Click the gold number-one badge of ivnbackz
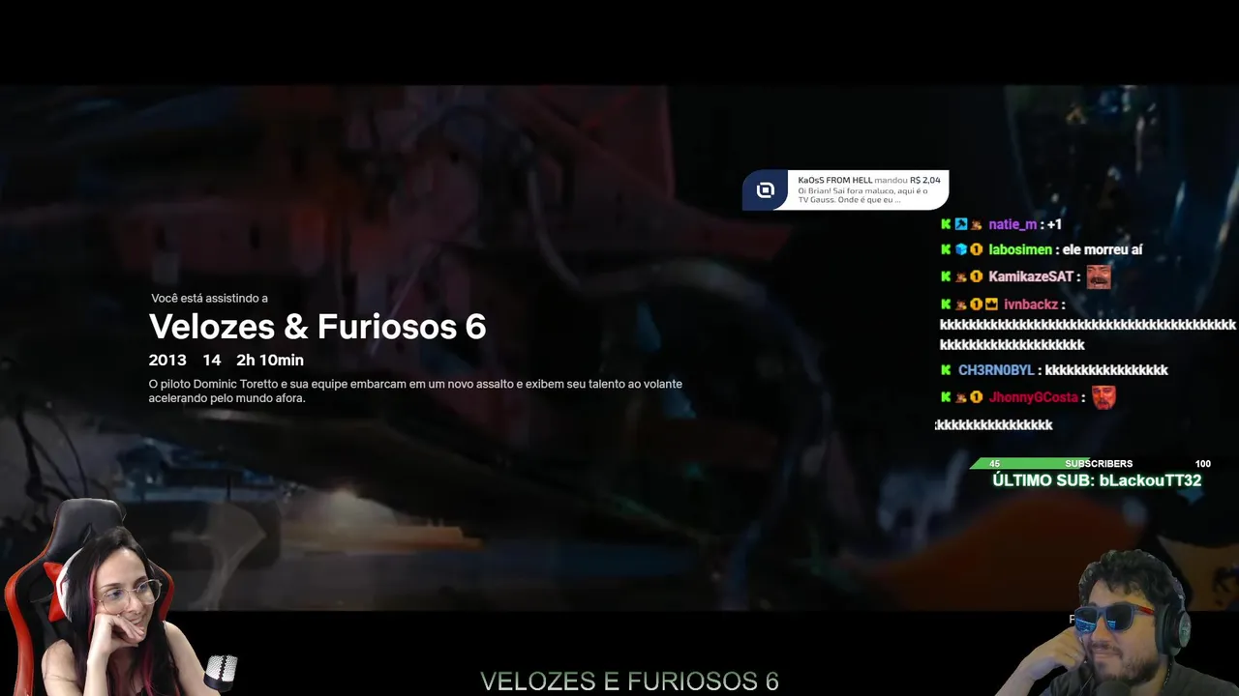Image resolution: width=1239 pixels, height=696 pixels. point(977,304)
